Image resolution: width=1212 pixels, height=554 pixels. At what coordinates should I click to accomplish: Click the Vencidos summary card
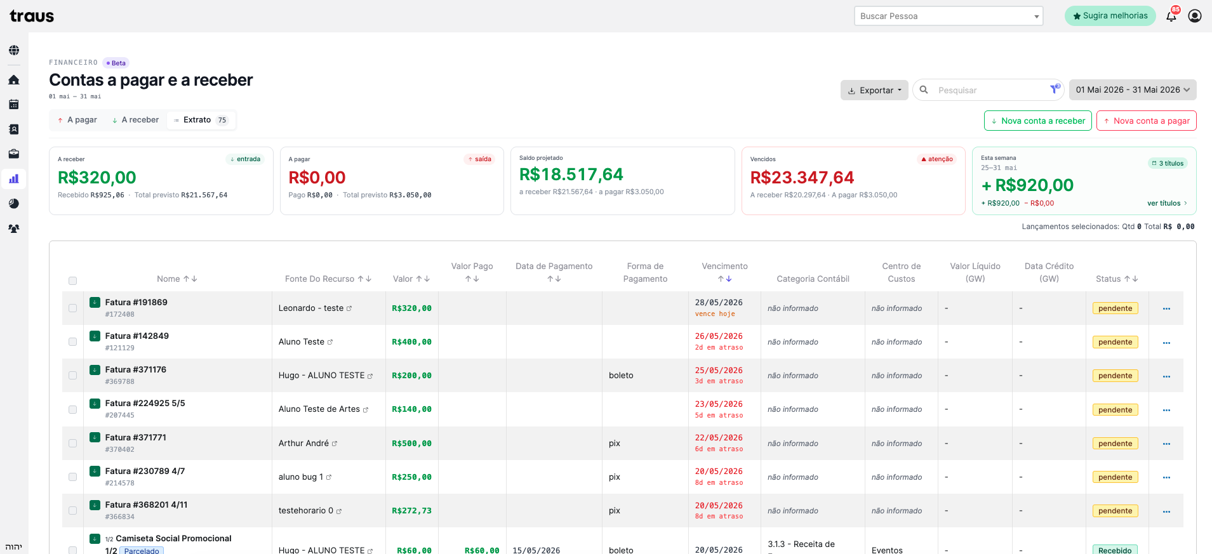pos(853,181)
